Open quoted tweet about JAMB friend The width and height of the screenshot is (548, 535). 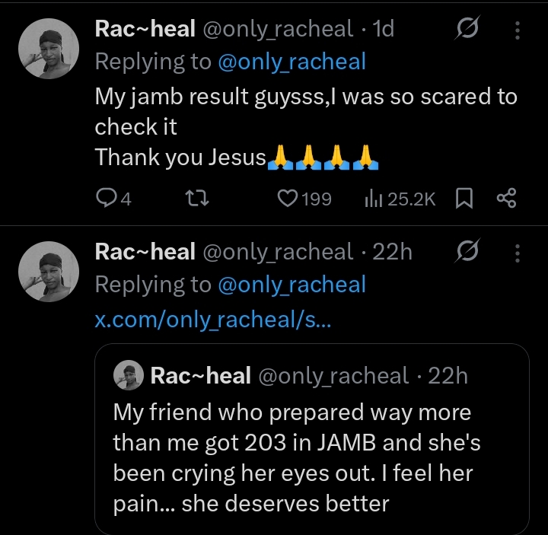coord(312,457)
